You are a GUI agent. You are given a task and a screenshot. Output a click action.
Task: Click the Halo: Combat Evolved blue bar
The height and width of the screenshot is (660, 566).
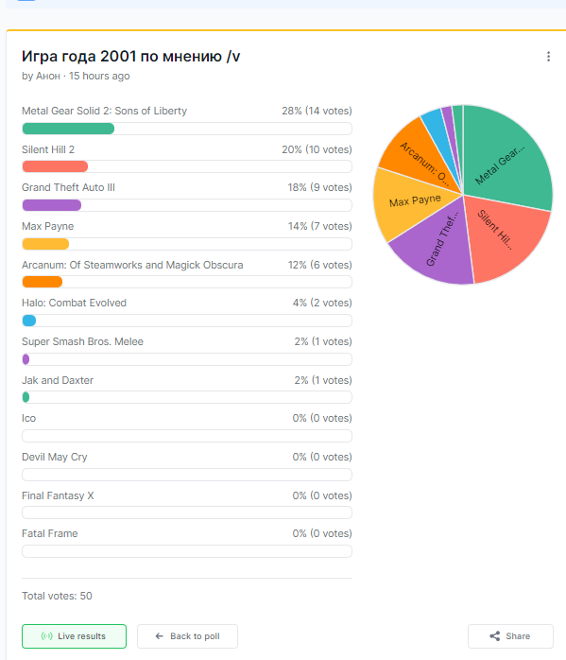pyautogui.click(x=29, y=321)
